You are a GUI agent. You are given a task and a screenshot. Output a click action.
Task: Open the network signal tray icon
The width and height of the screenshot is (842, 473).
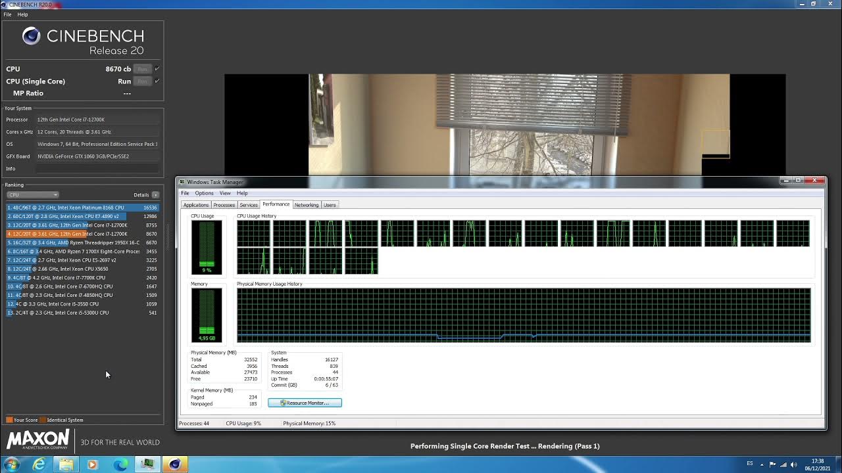(x=783, y=464)
